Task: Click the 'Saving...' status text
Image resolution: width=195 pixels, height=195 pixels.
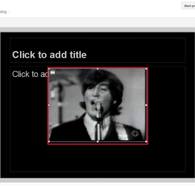Action: coord(4,12)
